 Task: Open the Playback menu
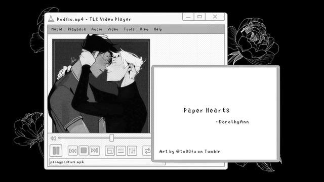pyautogui.click(x=77, y=29)
